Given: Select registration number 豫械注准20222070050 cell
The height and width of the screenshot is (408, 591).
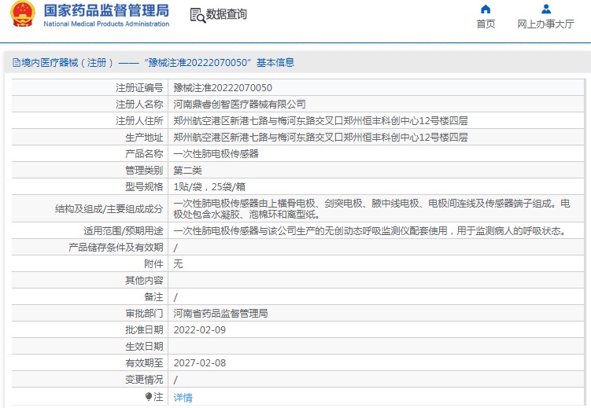Looking at the screenshot, I should (x=223, y=88).
